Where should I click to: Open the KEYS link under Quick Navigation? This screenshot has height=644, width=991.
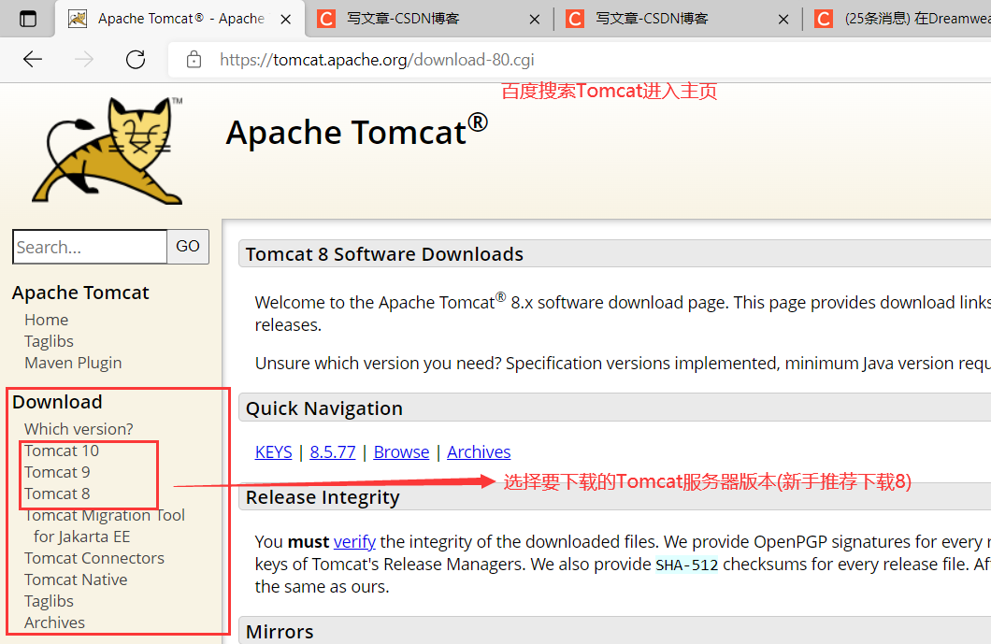[273, 451]
